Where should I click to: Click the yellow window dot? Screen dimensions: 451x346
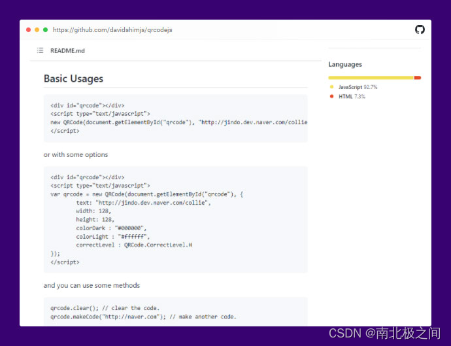pos(37,29)
